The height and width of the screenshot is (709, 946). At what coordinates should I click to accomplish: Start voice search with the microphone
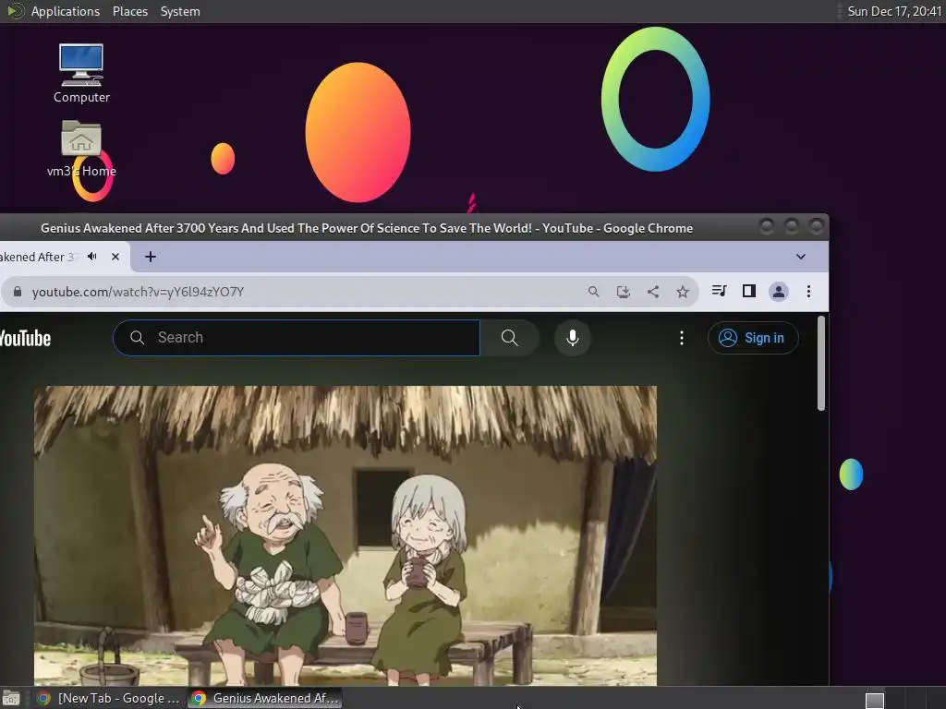tap(573, 338)
